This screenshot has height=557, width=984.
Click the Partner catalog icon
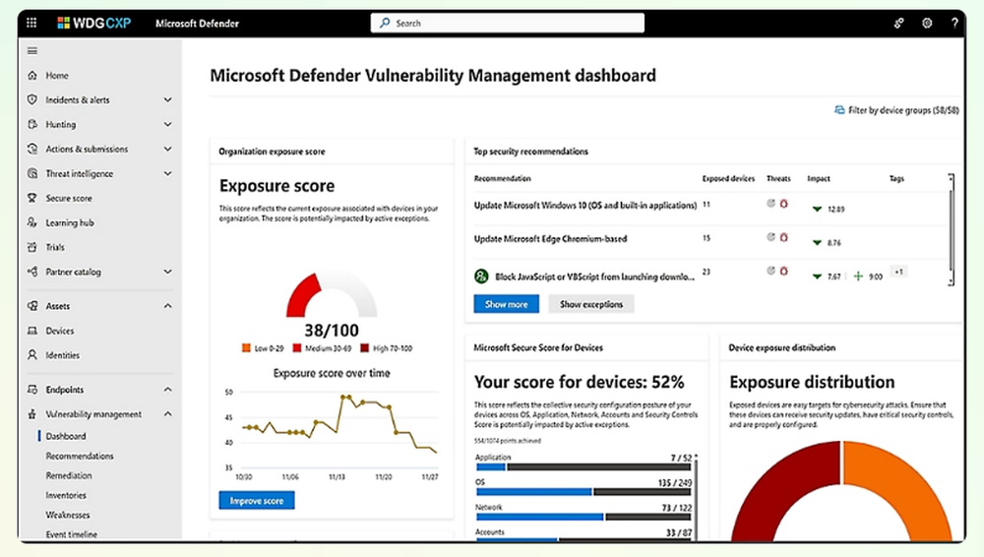[32, 272]
